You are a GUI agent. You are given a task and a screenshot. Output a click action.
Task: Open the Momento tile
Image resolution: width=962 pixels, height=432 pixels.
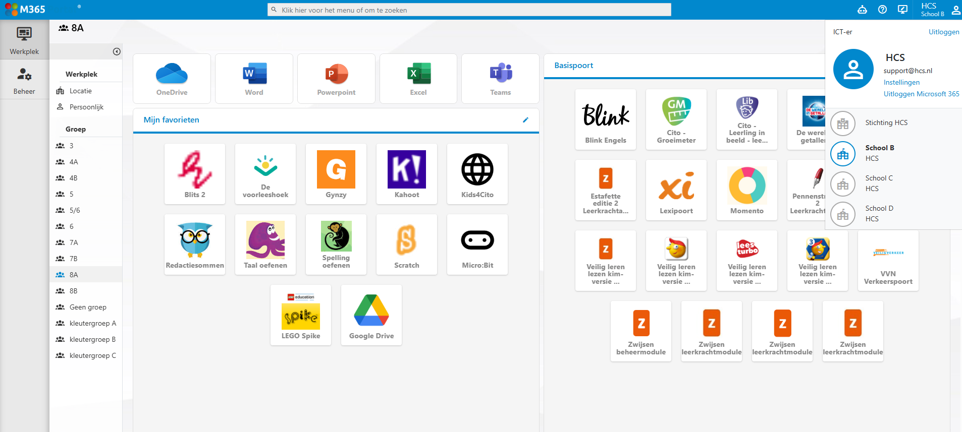click(747, 190)
